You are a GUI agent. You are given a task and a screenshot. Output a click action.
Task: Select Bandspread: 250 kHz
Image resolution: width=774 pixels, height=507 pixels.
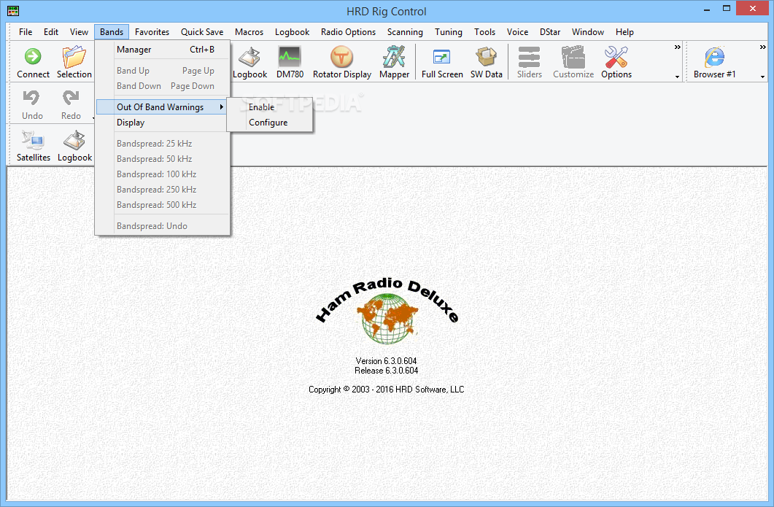coord(163,190)
